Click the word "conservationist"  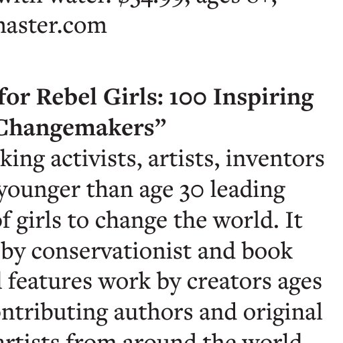[x=111, y=252]
